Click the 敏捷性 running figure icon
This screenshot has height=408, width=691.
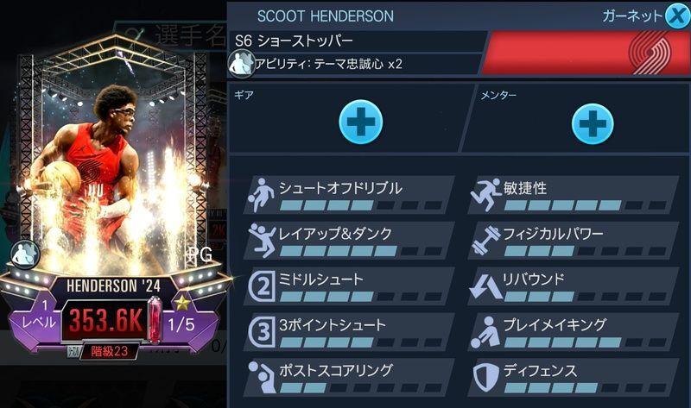[x=486, y=195]
